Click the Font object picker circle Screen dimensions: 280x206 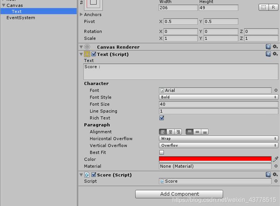pos(276,90)
